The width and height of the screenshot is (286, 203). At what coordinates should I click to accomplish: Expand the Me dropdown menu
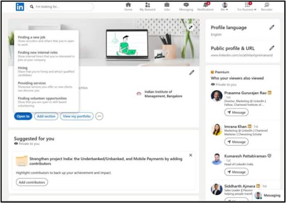click(225, 7)
